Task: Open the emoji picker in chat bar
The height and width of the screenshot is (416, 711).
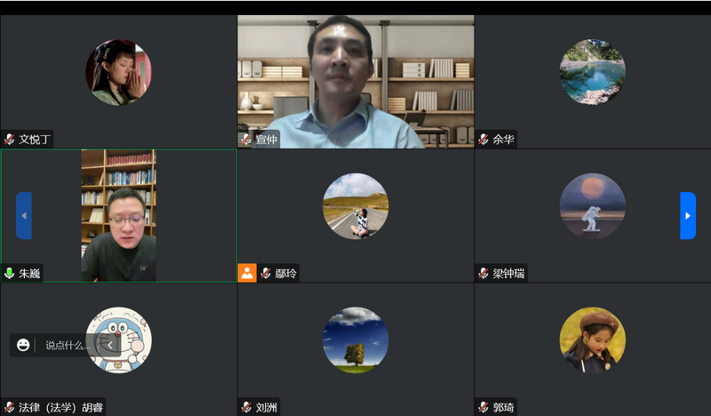Action: (x=23, y=345)
